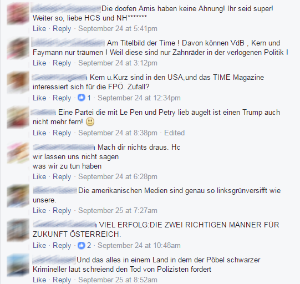Click the like thumb icon with count 2

[82, 245]
